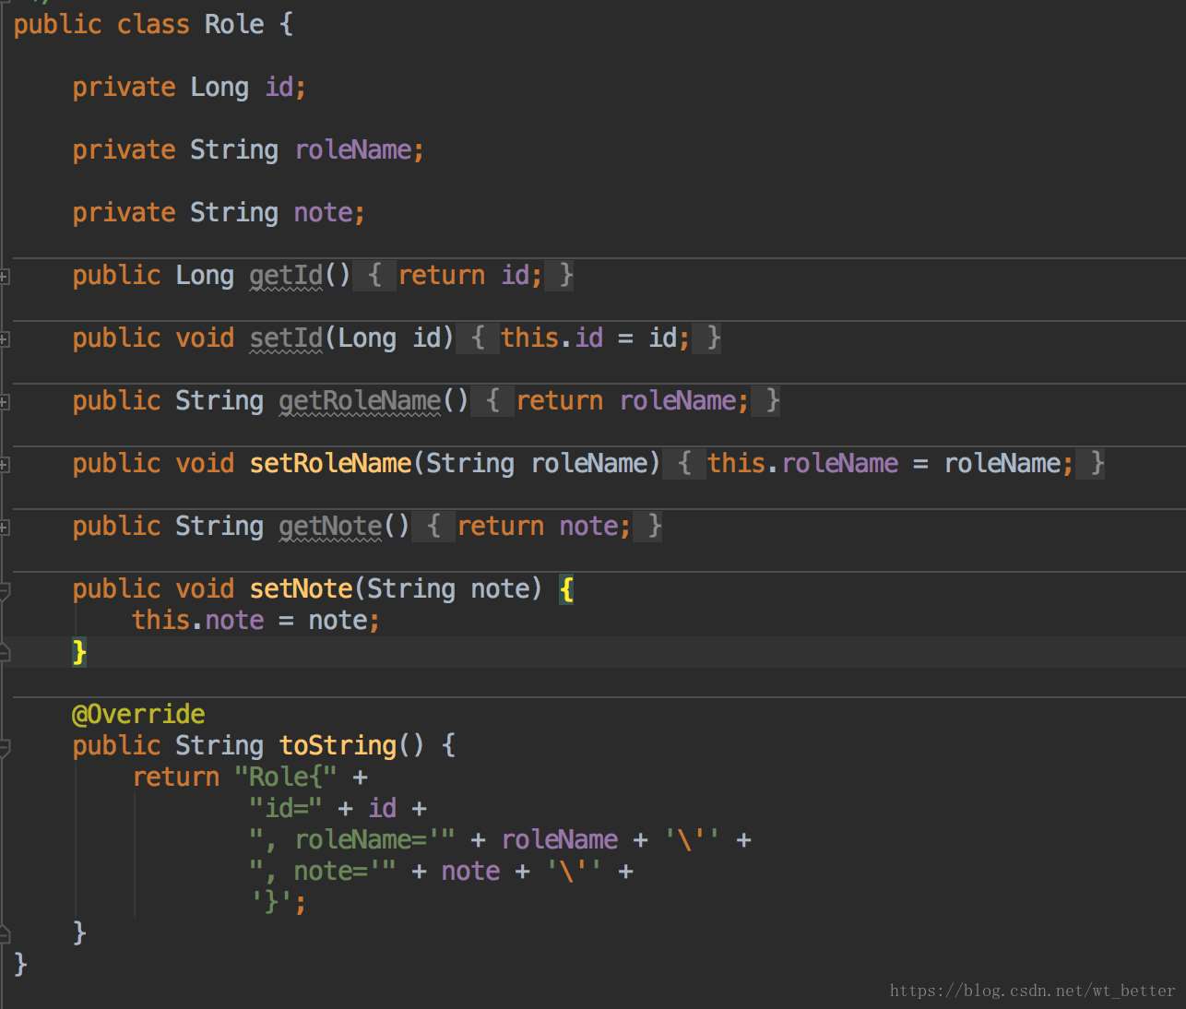The image size is (1186, 1009).
Task: Expand the folded setId method in gutter
Action: 5,338
